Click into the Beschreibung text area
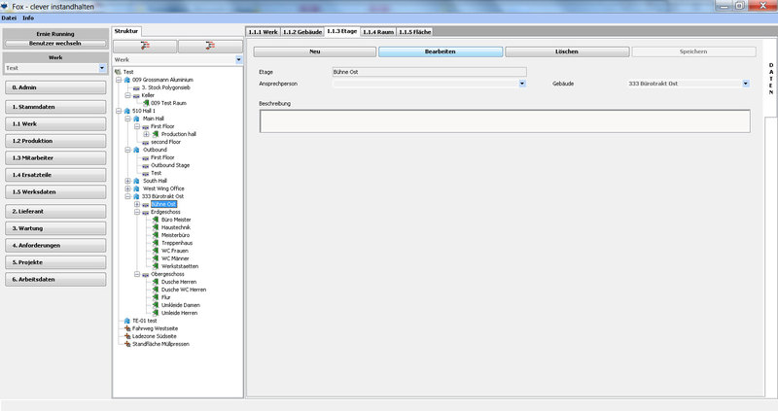 (504, 120)
